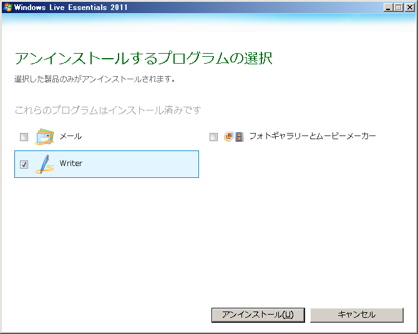Click the キャンセル button
This screenshot has width=418, height=334.
pyautogui.click(x=357, y=315)
